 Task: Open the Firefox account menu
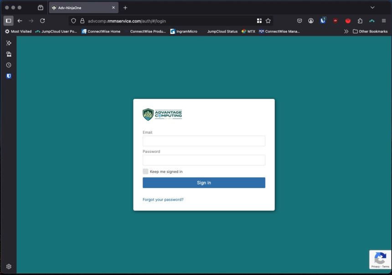click(x=311, y=21)
